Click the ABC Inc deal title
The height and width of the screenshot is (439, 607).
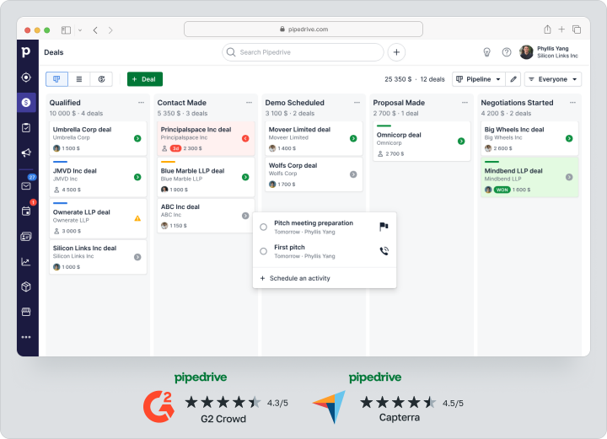click(x=180, y=207)
